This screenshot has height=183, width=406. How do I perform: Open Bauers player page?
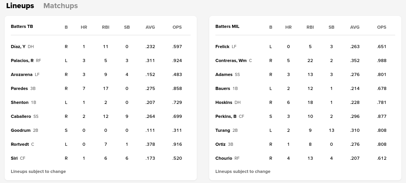coord(223,88)
